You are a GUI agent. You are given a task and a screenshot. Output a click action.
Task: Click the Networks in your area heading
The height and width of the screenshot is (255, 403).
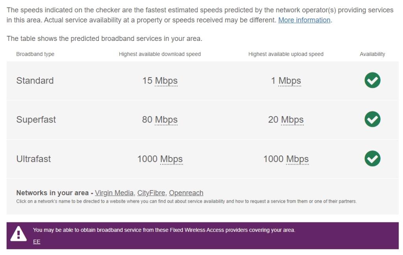click(x=52, y=193)
